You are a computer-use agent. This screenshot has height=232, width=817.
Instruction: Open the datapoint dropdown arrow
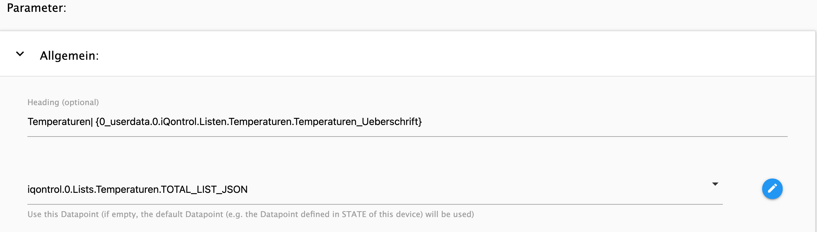click(715, 184)
